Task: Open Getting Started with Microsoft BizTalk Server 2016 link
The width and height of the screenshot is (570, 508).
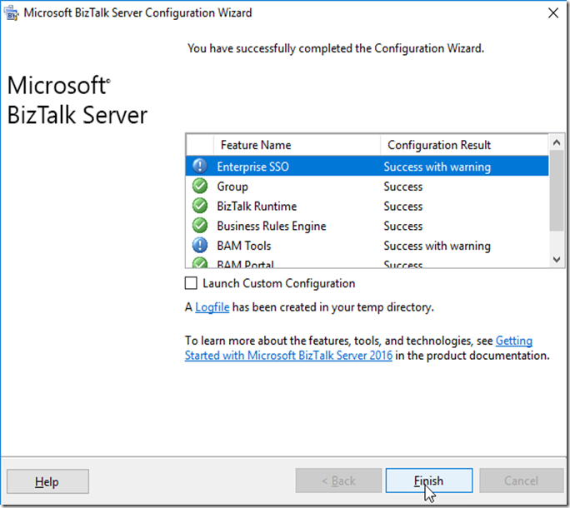Action: (x=288, y=356)
